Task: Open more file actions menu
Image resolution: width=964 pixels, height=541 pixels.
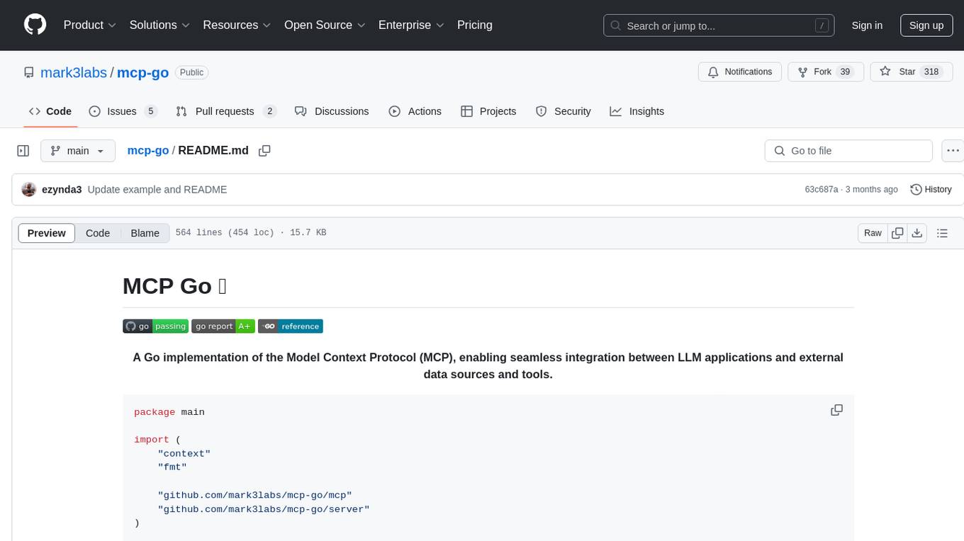Action: 953,151
